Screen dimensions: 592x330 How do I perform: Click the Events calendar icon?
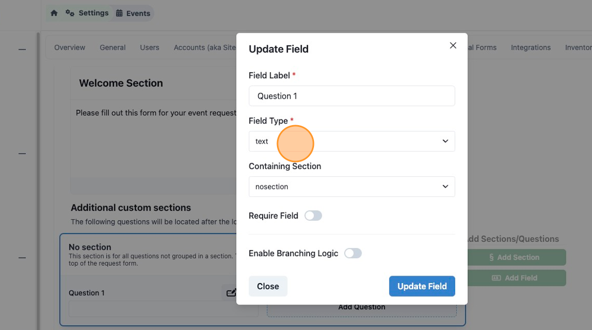(x=119, y=13)
